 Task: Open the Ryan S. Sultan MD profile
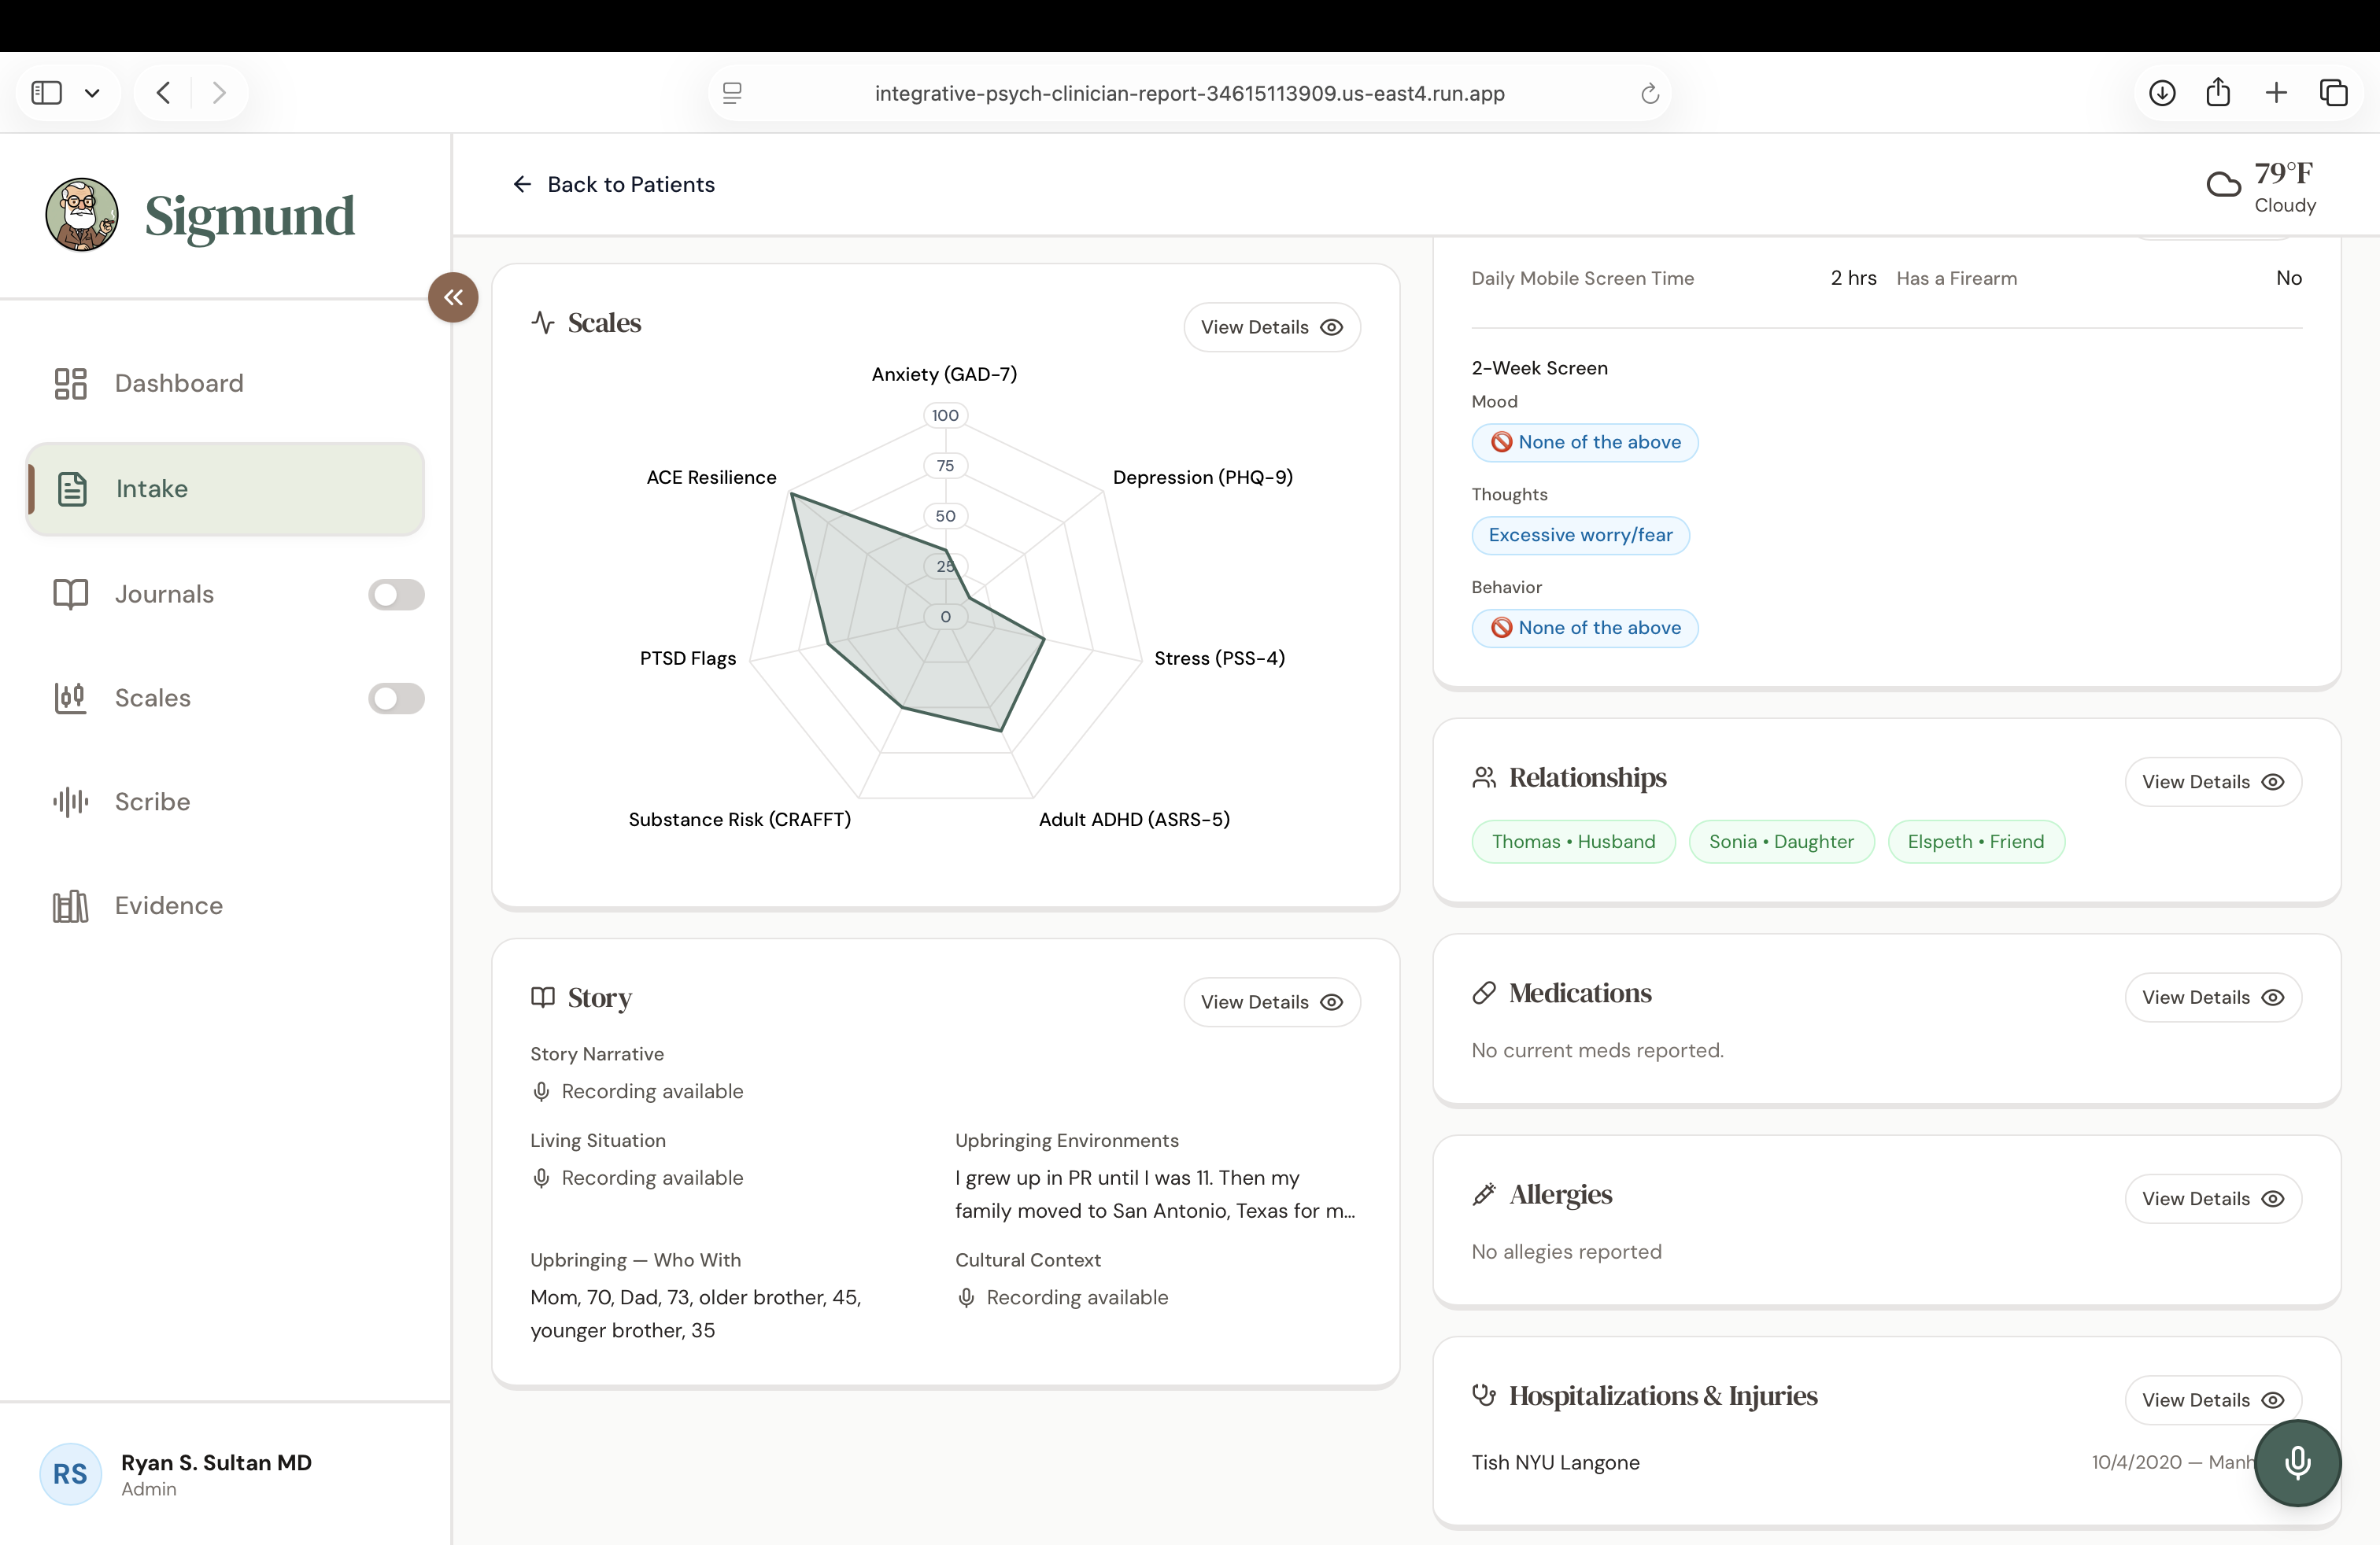point(216,1473)
